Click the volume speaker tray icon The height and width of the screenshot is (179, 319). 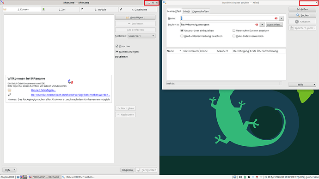click(240, 177)
